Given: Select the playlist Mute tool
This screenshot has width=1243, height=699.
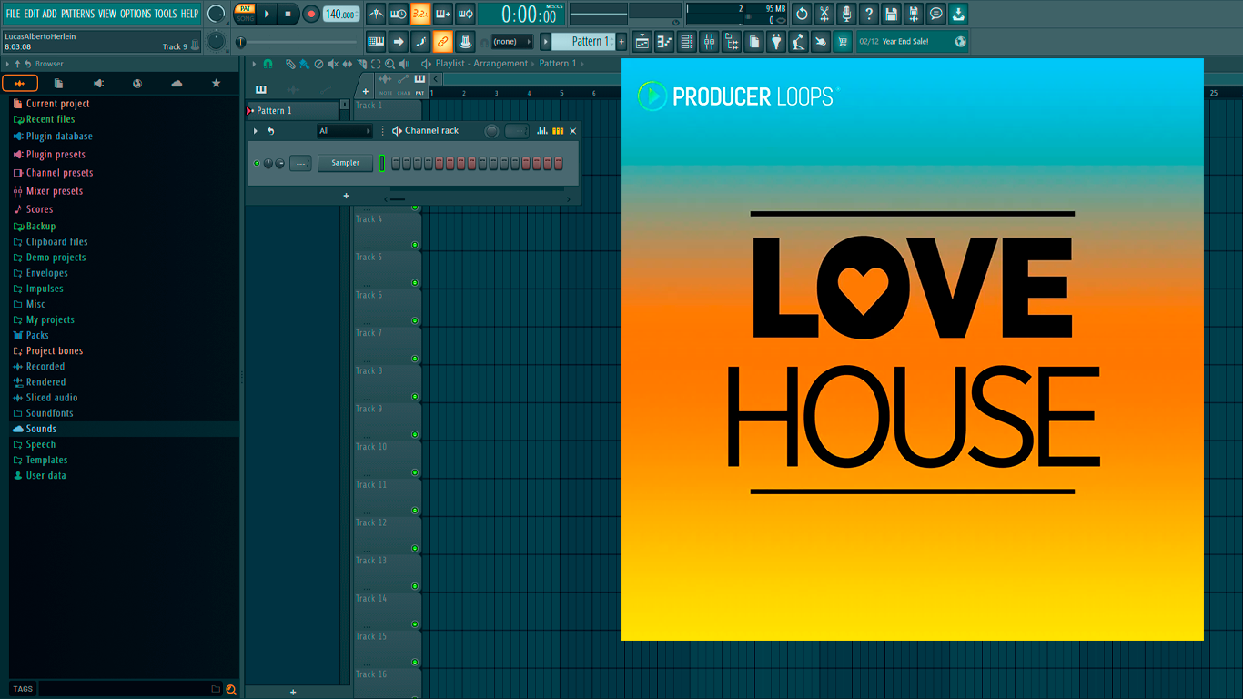Looking at the screenshot, I should [333, 64].
